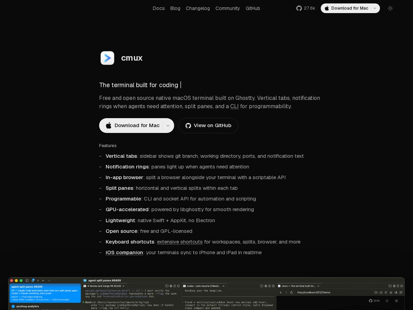
Task: Open the Changelog
Action: (198, 8)
